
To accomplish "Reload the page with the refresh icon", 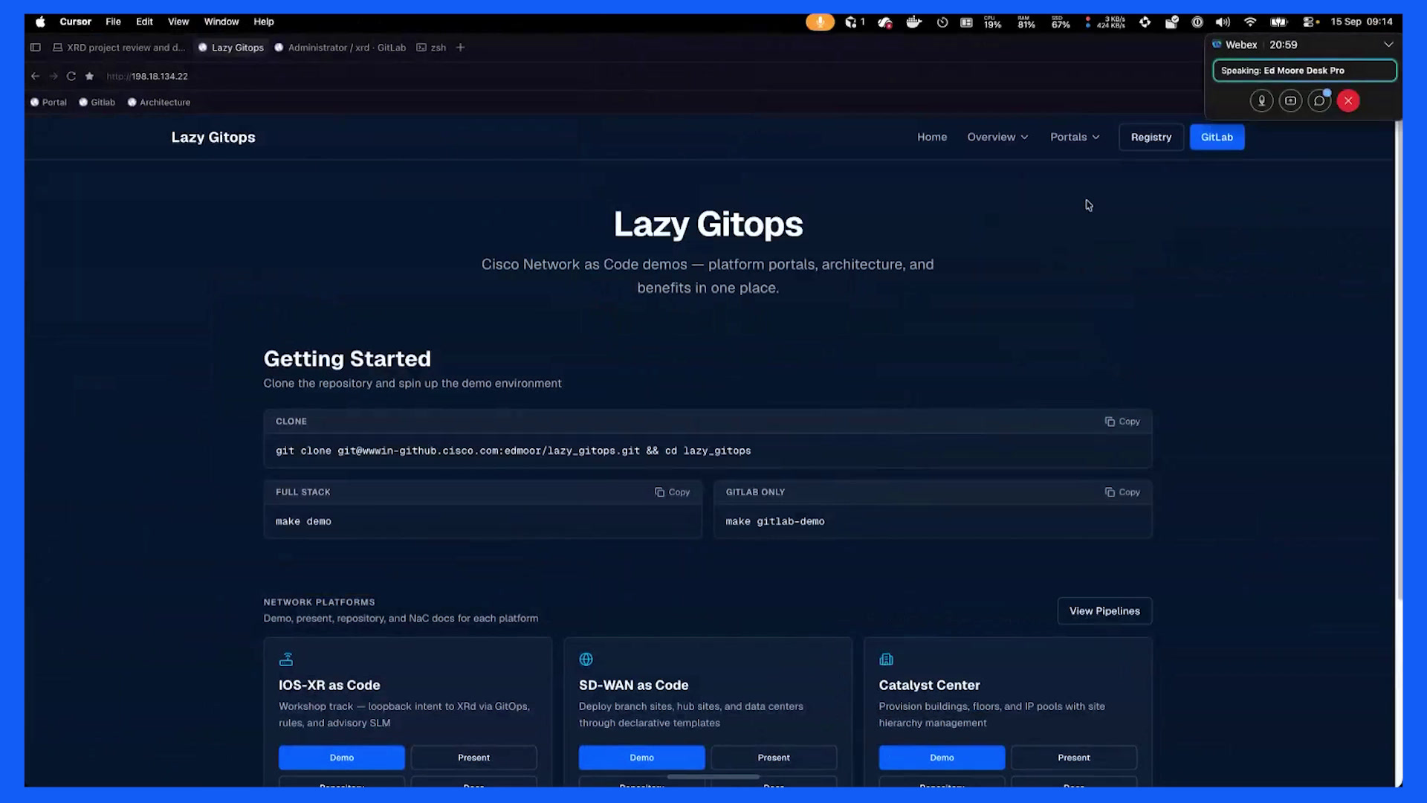I will 71,77.
